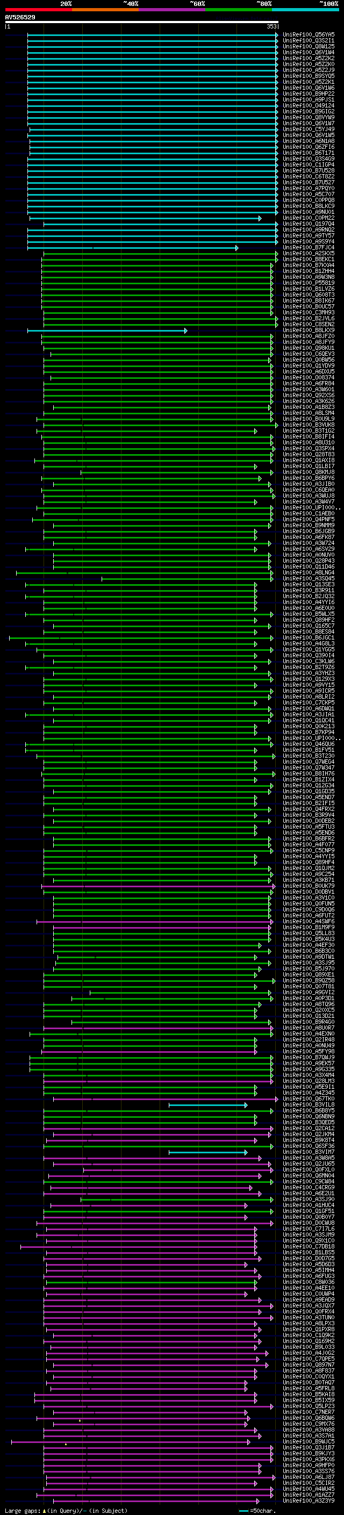This screenshot has height=1515, width=344.
Task: Select UniRef100_C5CNP9 label
Action: click(309, 850)
